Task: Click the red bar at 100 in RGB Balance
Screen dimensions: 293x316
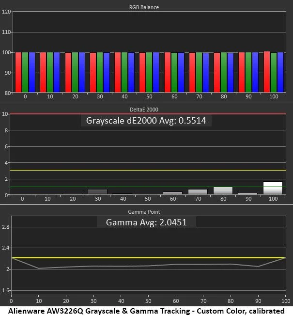Action: (x=267, y=72)
